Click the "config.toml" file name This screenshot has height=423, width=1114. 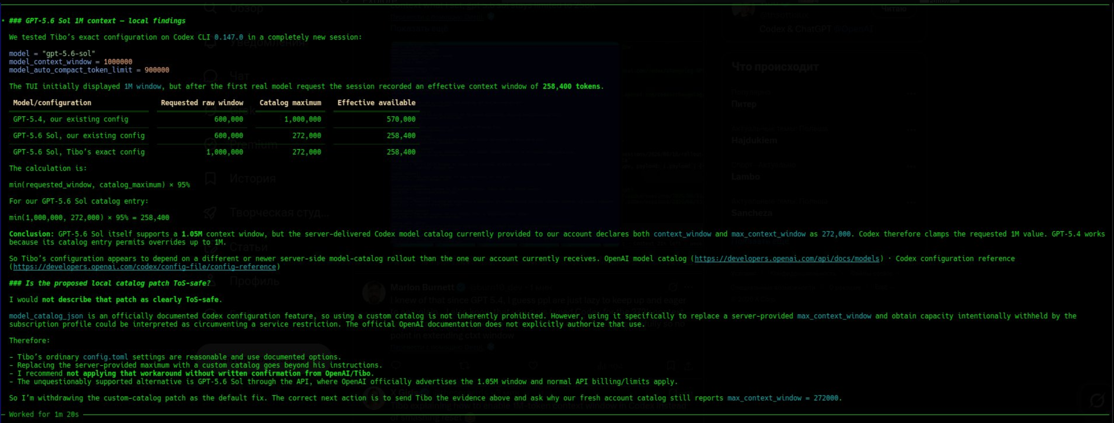click(x=106, y=357)
